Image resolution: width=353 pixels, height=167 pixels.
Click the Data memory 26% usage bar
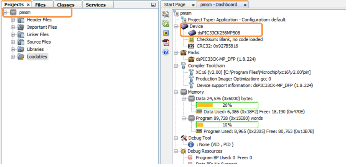(227, 105)
